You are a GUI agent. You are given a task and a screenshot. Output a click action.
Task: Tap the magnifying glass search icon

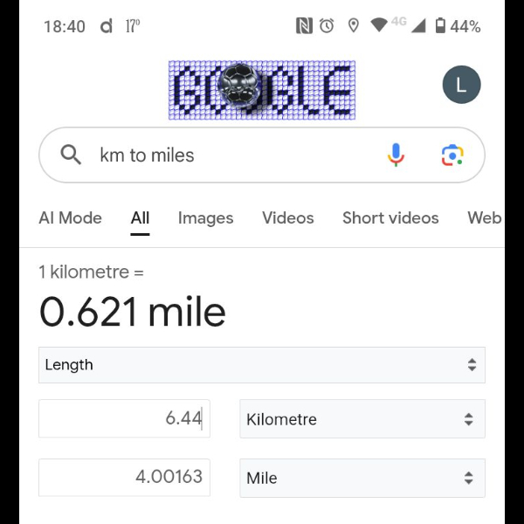click(71, 155)
